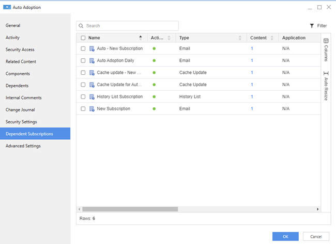
Task: Tick checkbox for Auto - New Subscription
Action: click(83, 48)
